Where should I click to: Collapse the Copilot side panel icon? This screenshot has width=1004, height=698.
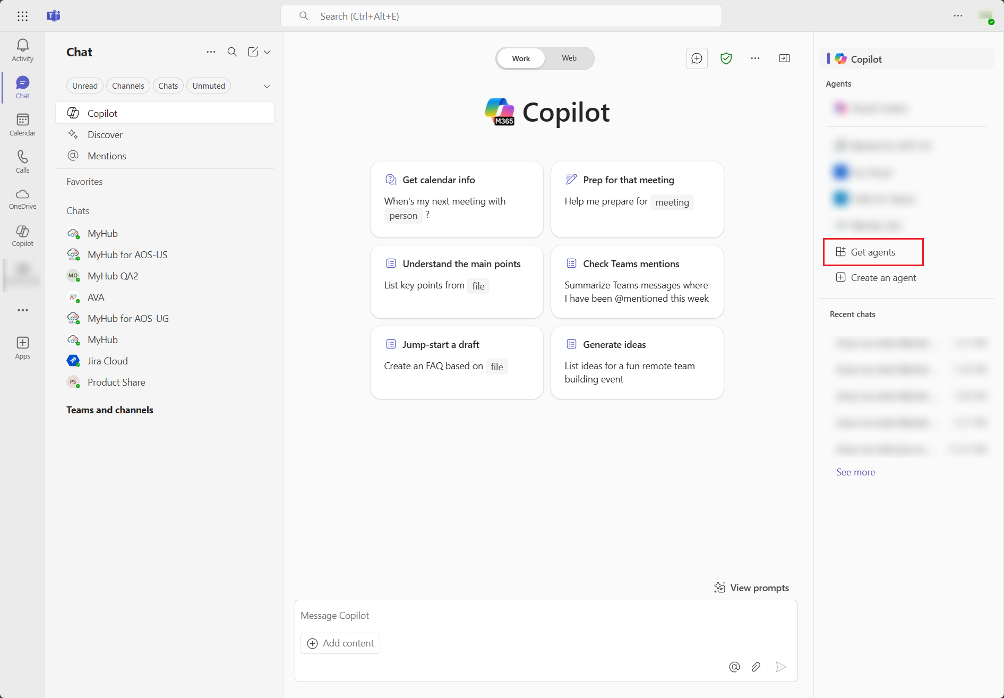pos(784,58)
